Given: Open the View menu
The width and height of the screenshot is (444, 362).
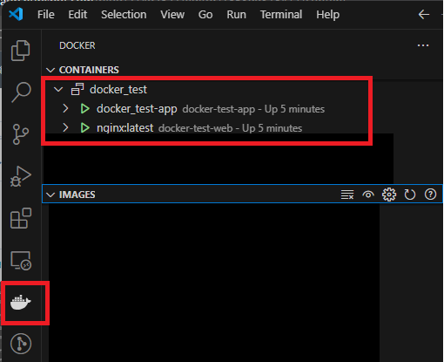Looking at the screenshot, I should click(172, 14).
